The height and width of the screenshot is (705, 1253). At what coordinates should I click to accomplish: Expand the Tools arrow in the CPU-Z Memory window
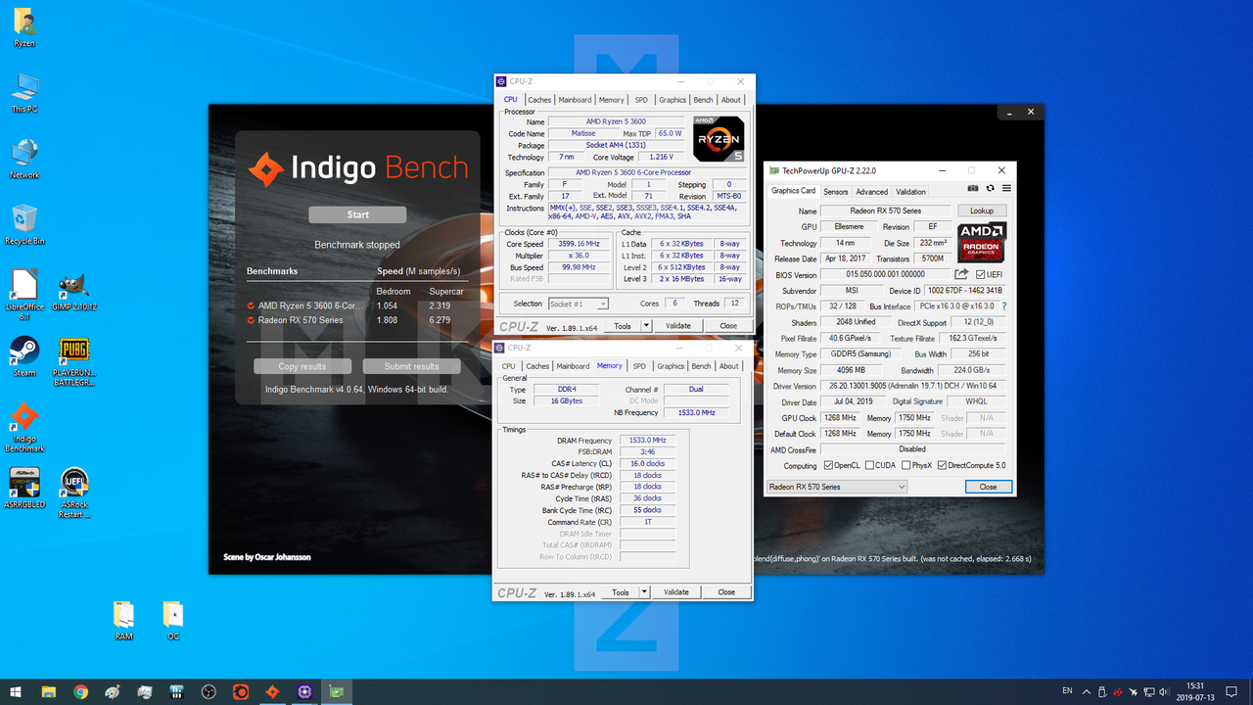(x=644, y=592)
